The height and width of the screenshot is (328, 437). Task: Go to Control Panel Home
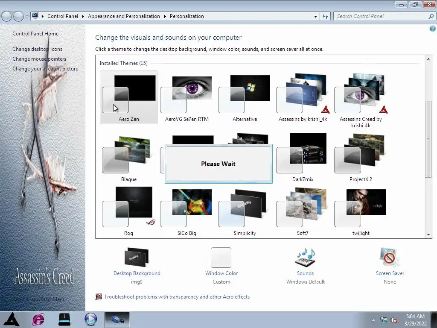coord(35,33)
